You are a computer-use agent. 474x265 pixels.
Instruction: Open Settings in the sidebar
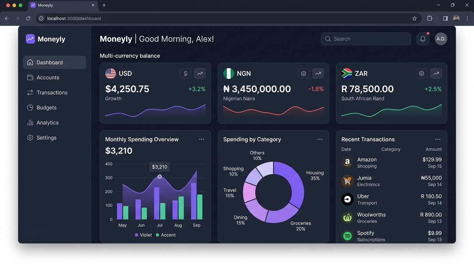point(54,138)
